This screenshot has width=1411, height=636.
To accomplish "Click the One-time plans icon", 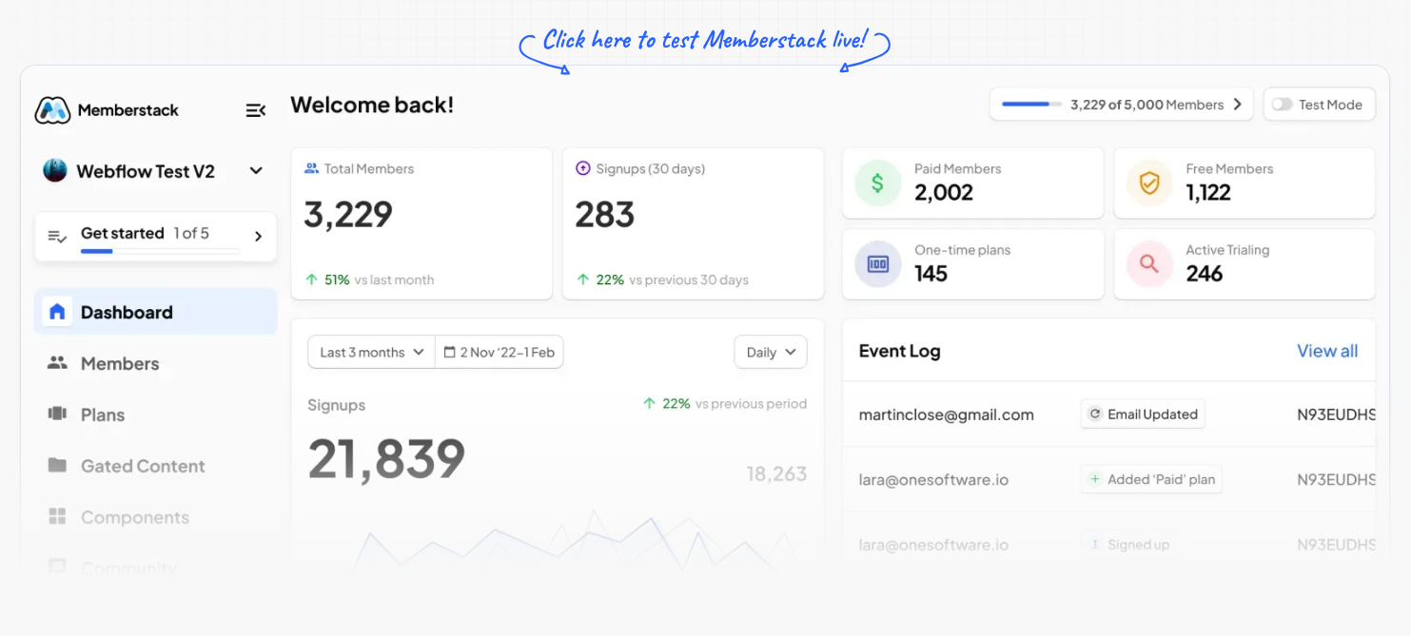I will click(x=878, y=263).
